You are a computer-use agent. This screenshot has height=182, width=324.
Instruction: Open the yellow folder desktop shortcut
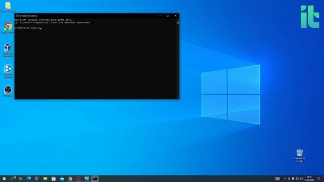8,7
